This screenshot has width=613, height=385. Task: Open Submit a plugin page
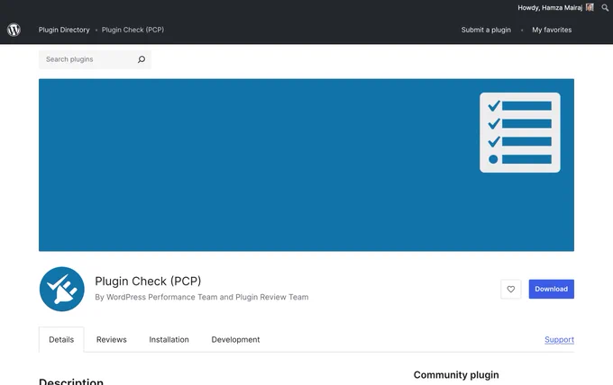point(486,30)
